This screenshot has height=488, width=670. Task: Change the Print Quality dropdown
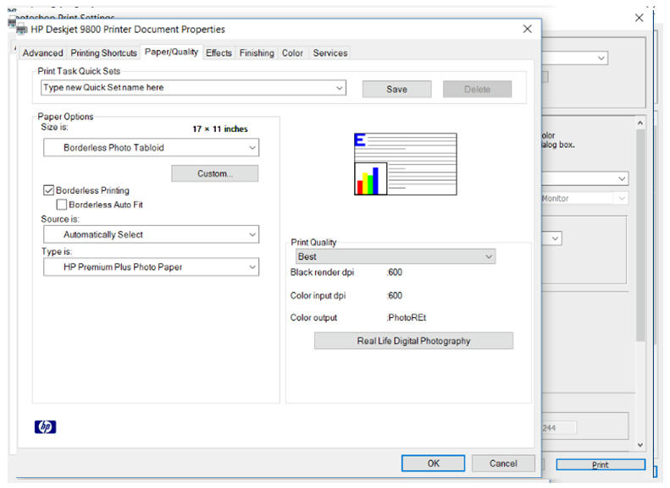pos(394,256)
